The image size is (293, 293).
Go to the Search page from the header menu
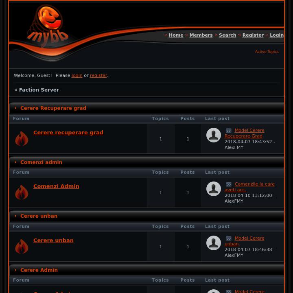(227, 35)
